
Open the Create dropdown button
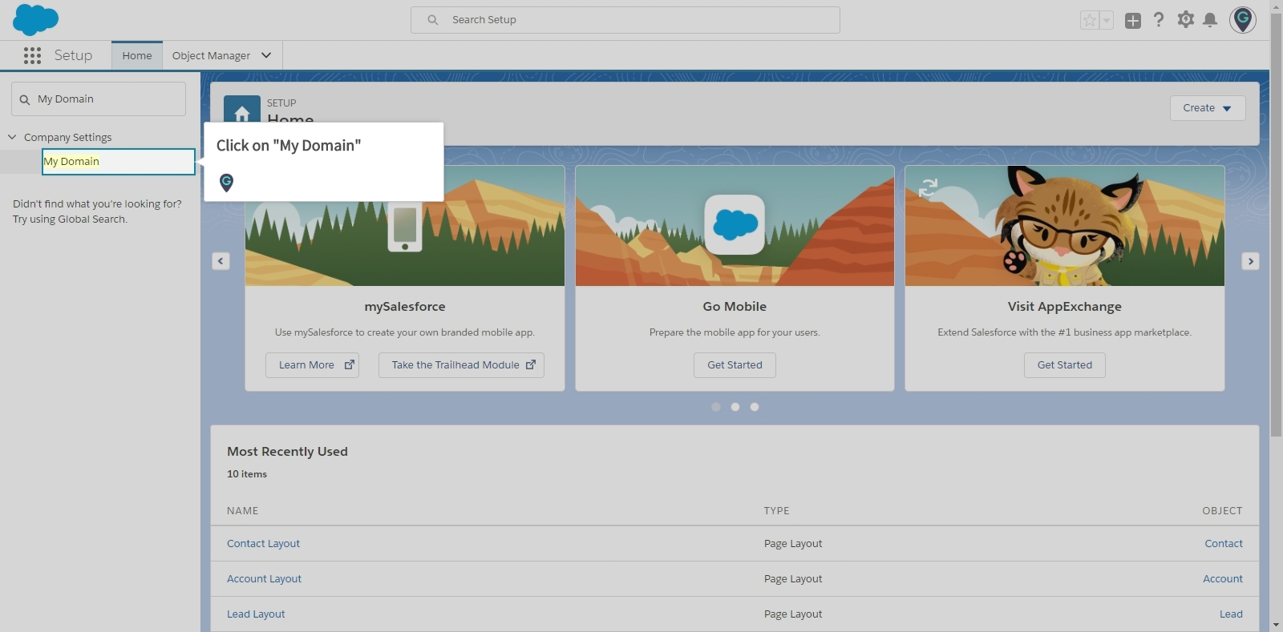tap(1208, 108)
